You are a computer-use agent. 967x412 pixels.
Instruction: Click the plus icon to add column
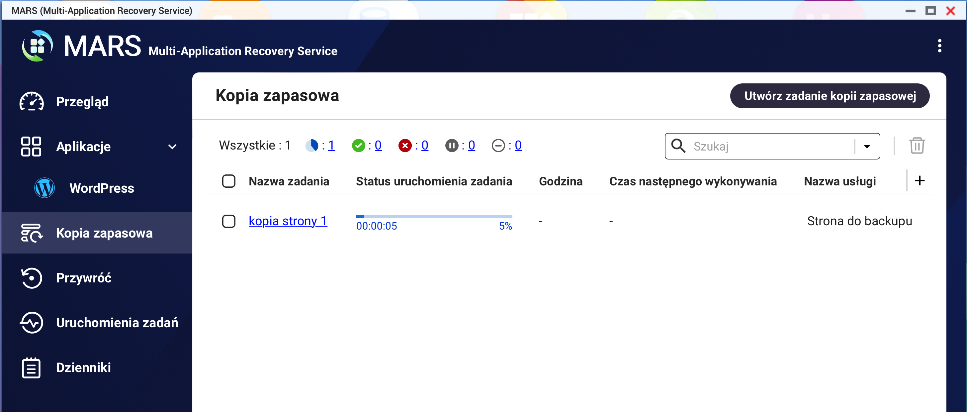pos(919,181)
